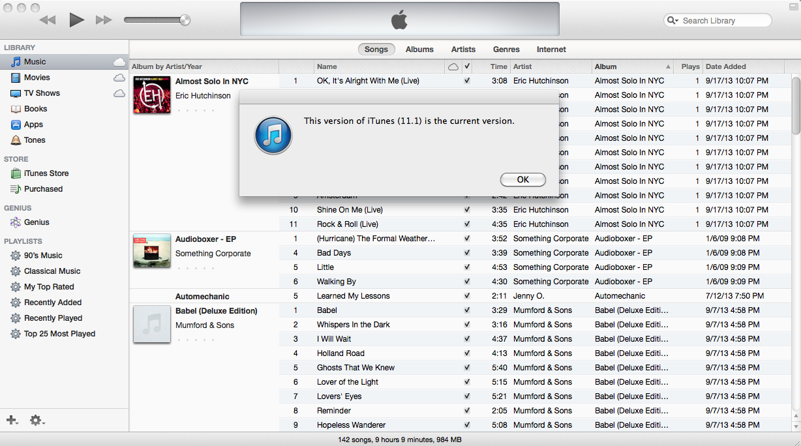The width and height of the screenshot is (801, 446).
Task: Uncheck Hopeless Wanderer checkbox
Action: tap(467, 425)
